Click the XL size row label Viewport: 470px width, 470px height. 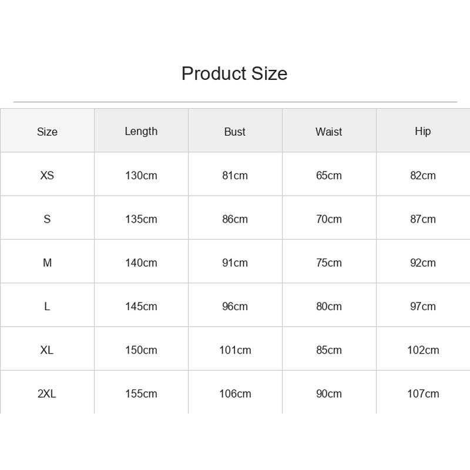point(47,350)
